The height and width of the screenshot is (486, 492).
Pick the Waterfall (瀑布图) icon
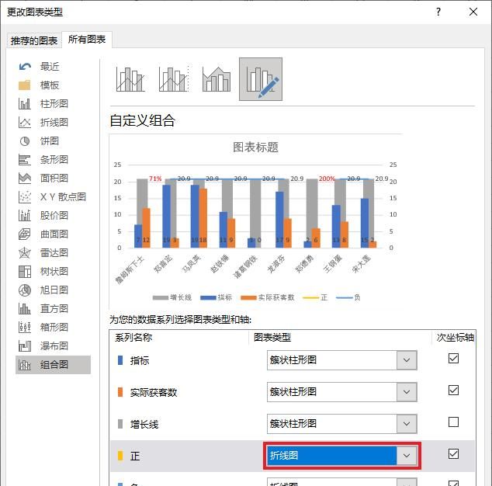(x=25, y=346)
